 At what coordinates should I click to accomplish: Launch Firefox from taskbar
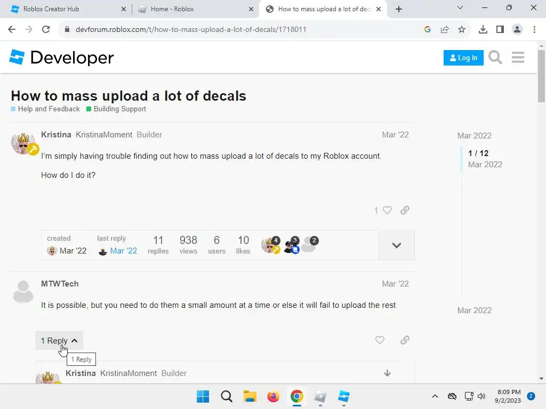pyautogui.click(x=274, y=396)
